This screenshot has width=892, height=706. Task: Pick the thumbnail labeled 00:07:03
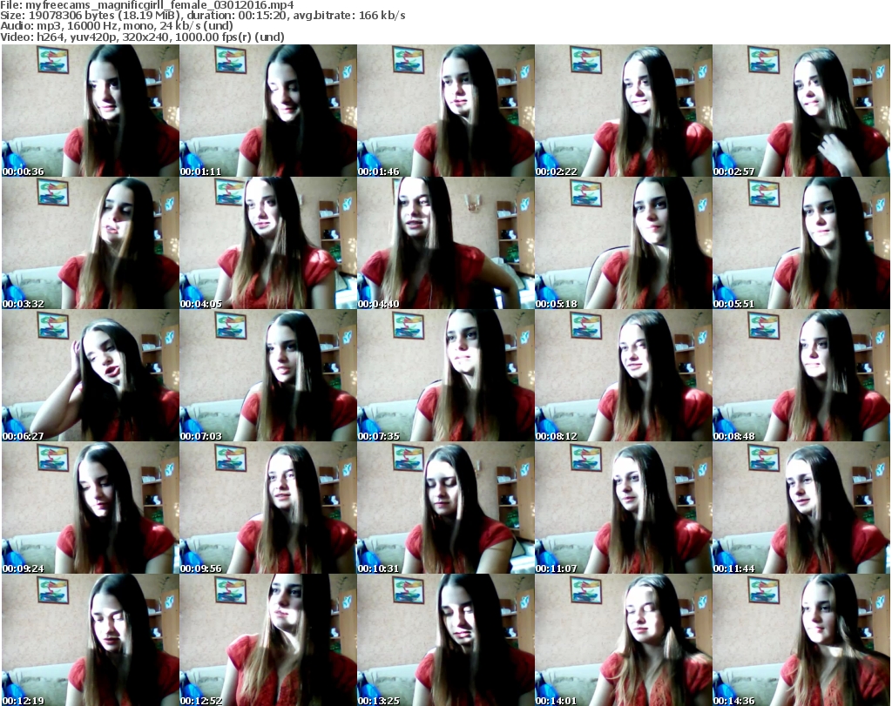tap(268, 375)
